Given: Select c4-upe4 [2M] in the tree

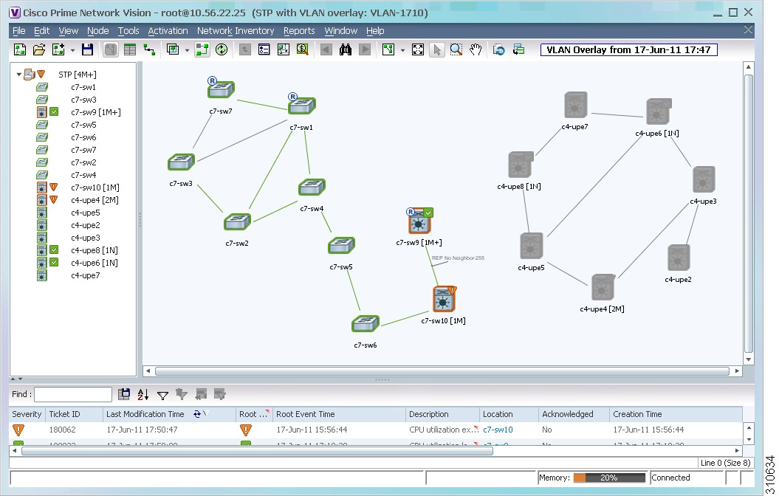Looking at the screenshot, I should (95, 200).
